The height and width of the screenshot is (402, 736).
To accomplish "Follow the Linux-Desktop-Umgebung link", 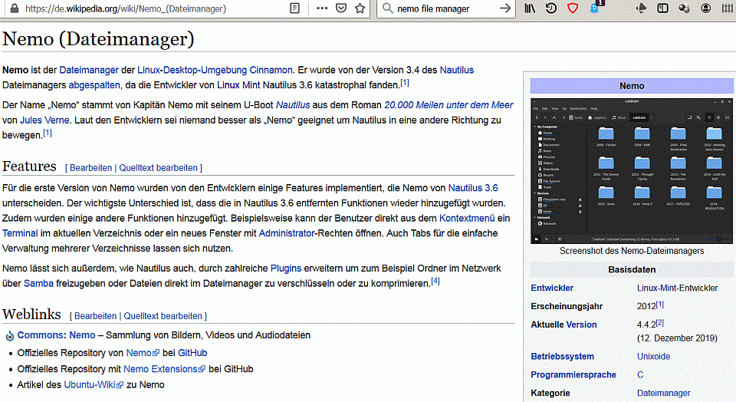I will [x=192, y=70].
